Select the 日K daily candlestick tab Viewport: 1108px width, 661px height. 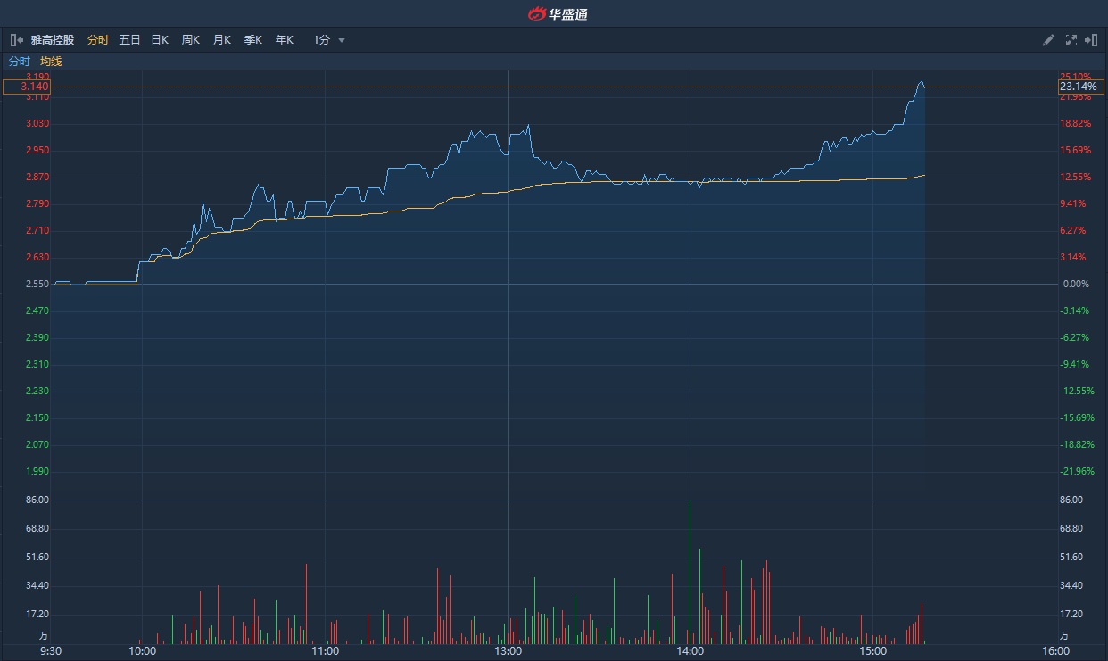click(160, 40)
